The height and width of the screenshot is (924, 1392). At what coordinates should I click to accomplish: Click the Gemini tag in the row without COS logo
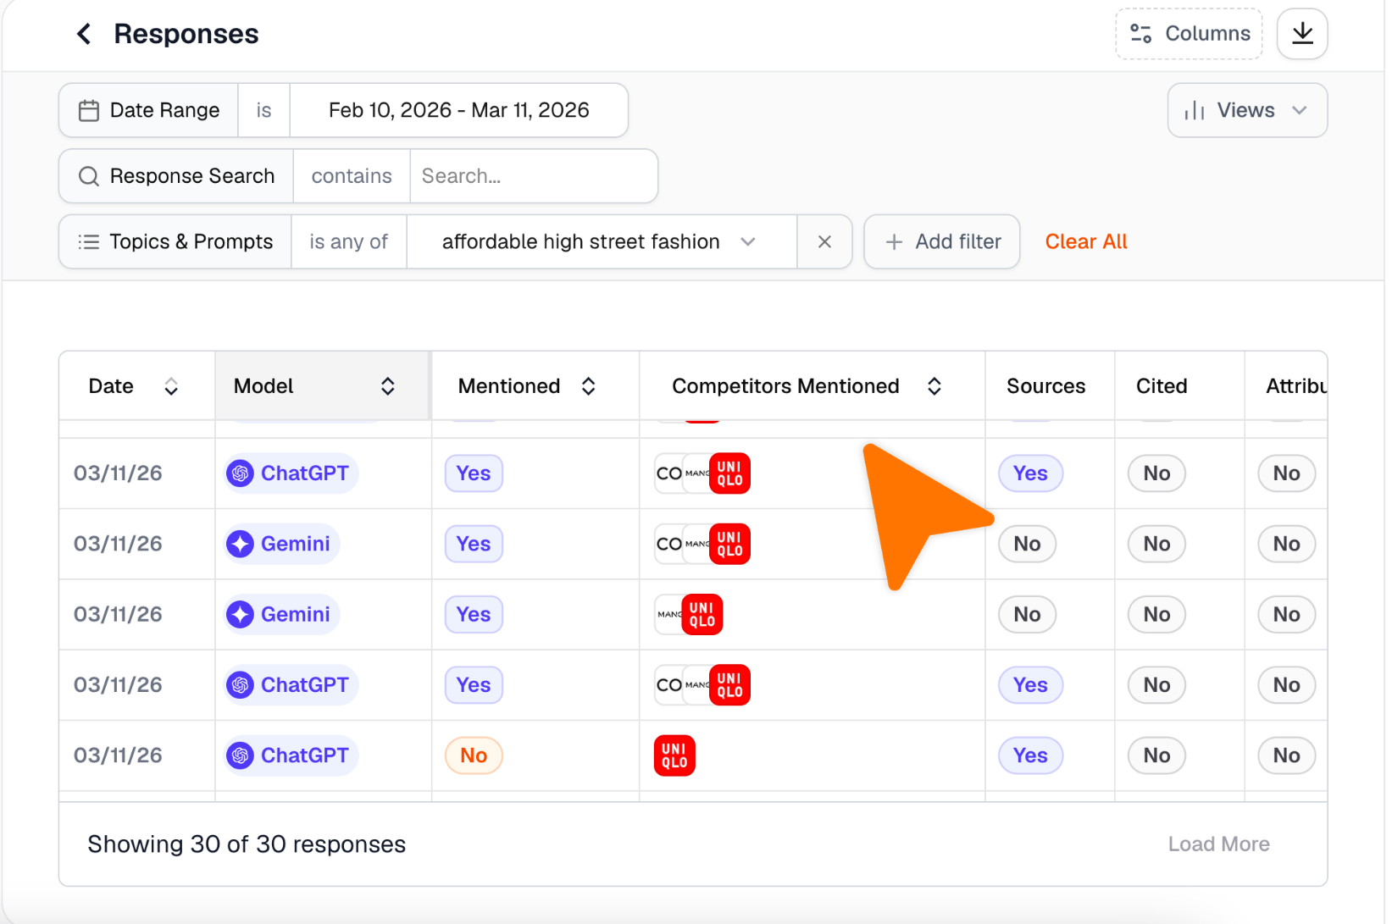282,614
